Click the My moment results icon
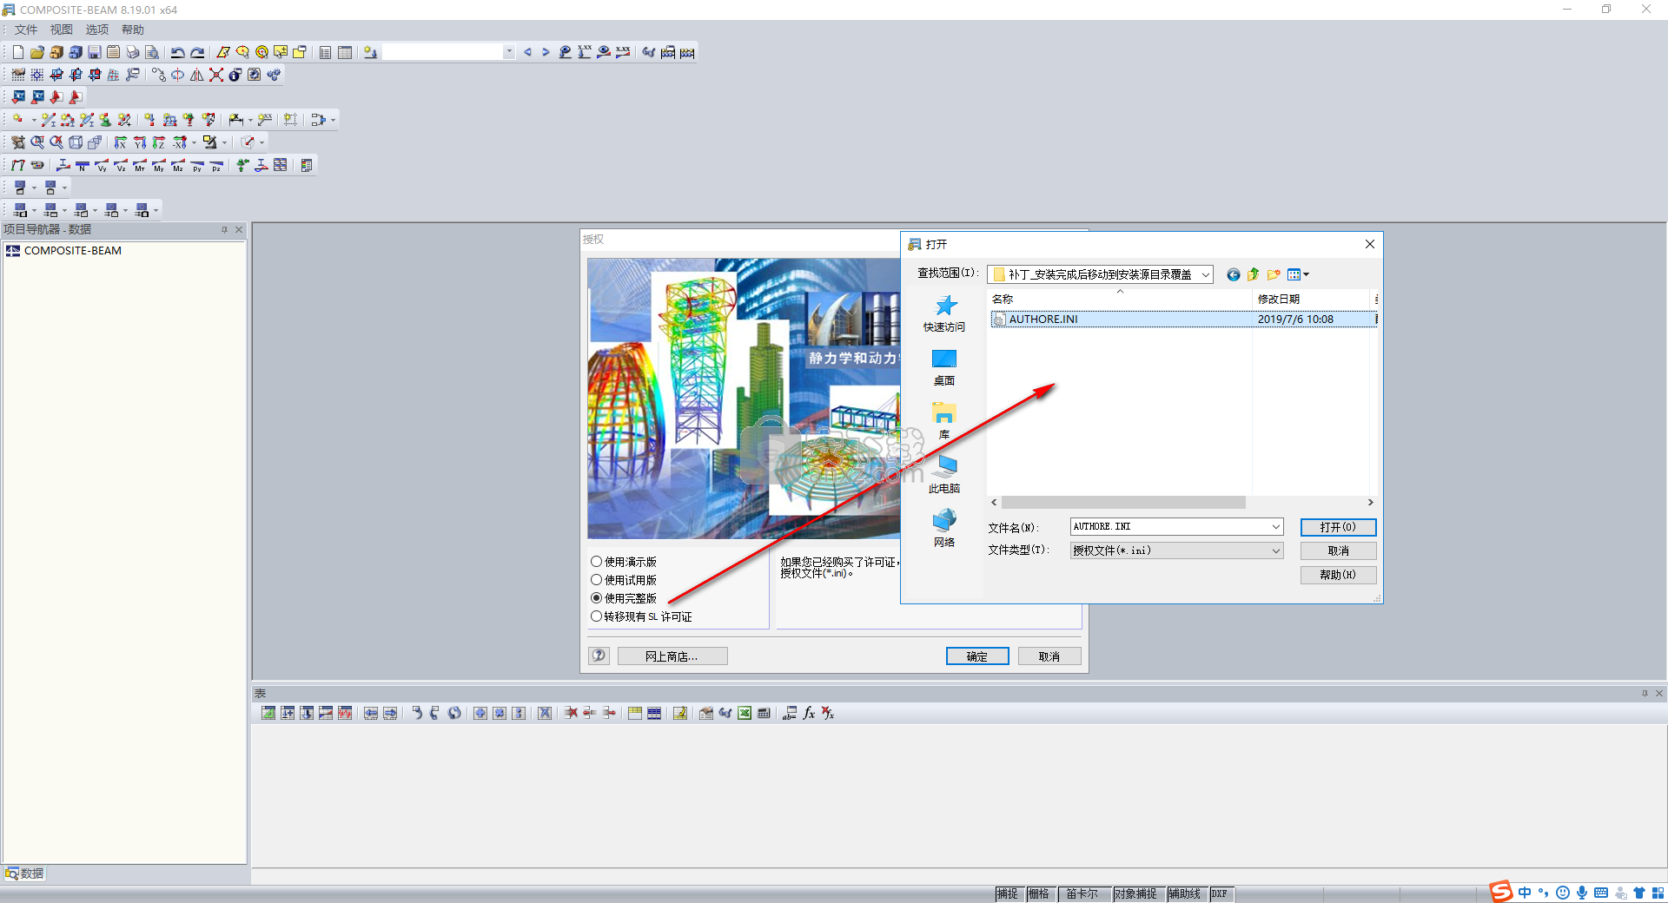1668x903 pixels. click(x=159, y=165)
